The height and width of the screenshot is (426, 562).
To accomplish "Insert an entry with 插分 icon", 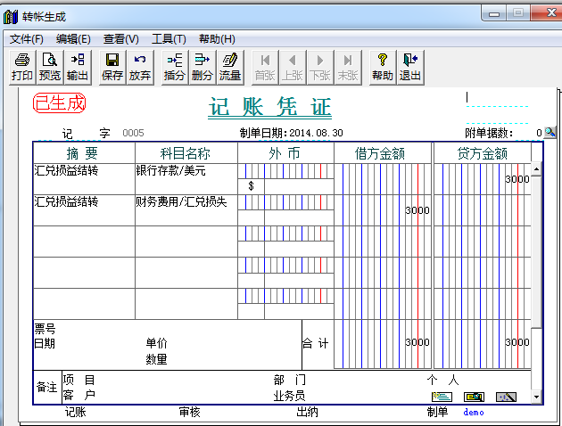I will 175,67.
